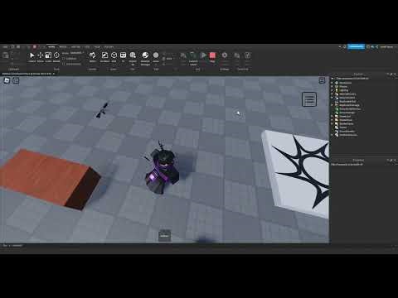398x298 pixels.
Task: Click the Paste clipboard icon
Action: coord(5,55)
